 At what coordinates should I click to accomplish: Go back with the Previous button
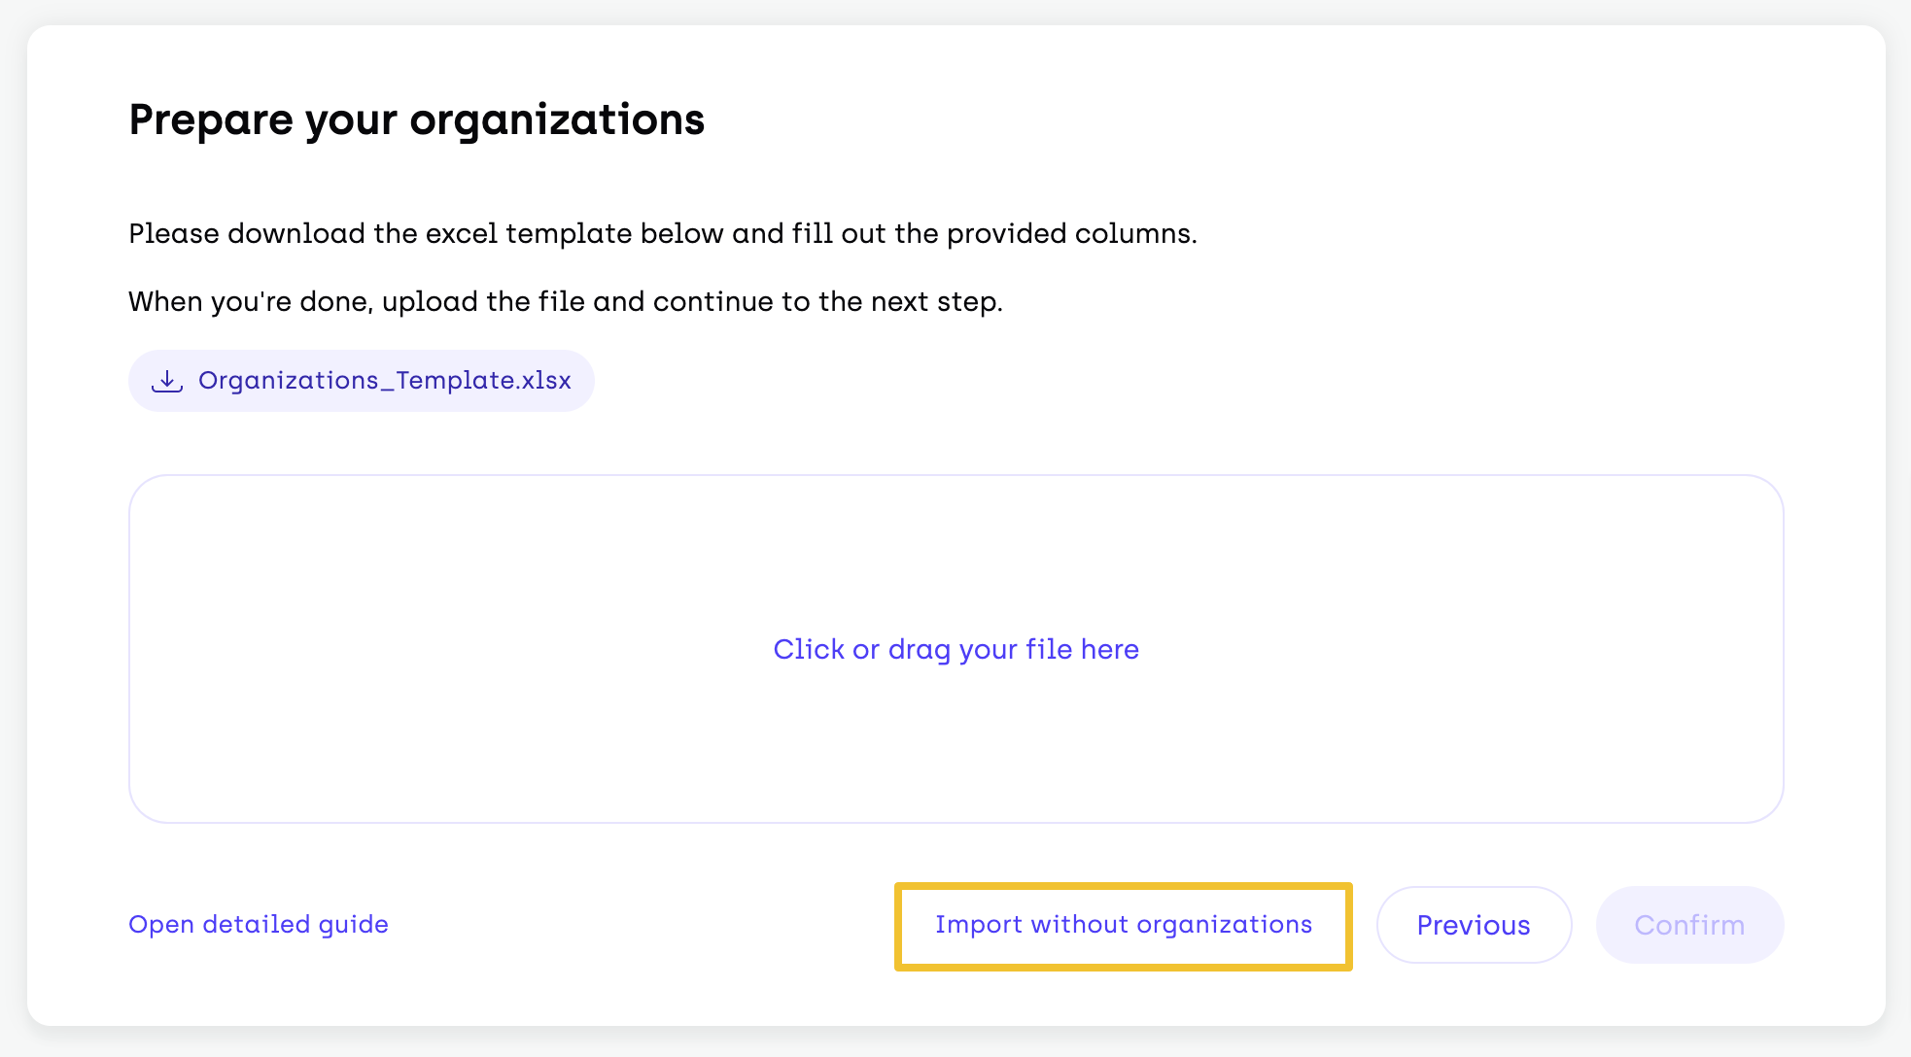(1474, 925)
